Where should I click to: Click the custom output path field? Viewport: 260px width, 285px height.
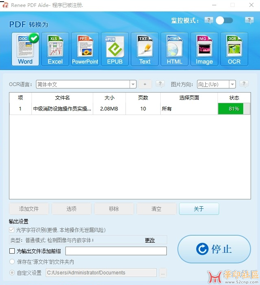click(101, 273)
